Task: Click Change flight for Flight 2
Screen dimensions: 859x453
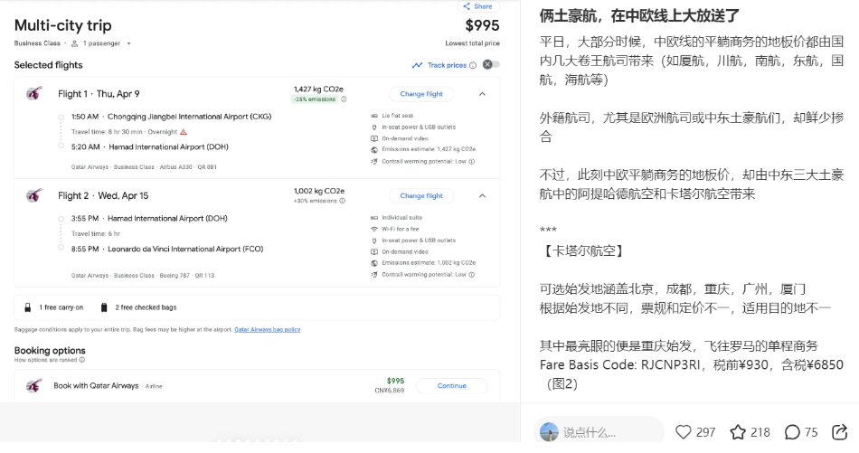Action: click(421, 195)
